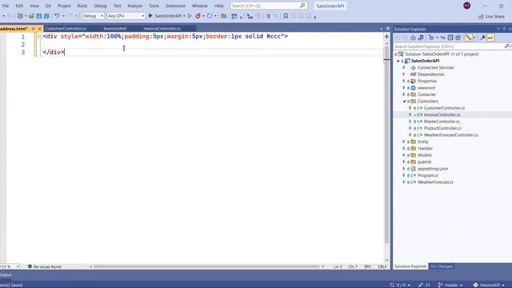
Task: Click the CRLF line ending indicator
Action: [382, 266]
